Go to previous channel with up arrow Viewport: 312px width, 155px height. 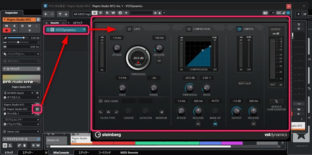pyautogui.click(x=60, y=14)
